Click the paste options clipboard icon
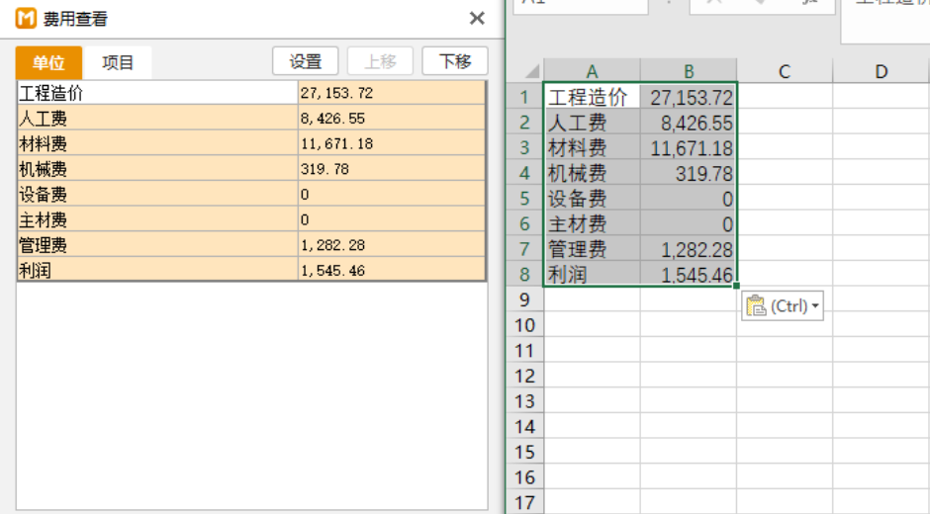930x514 pixels. click(x=757, y=306)
